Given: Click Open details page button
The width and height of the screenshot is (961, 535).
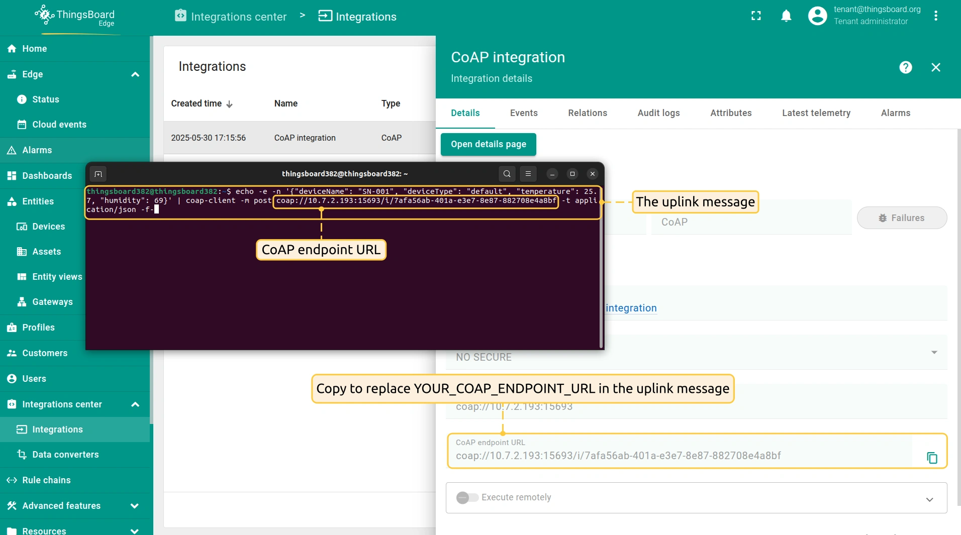Looking at the screenshot, I should (x=488, y=145).
